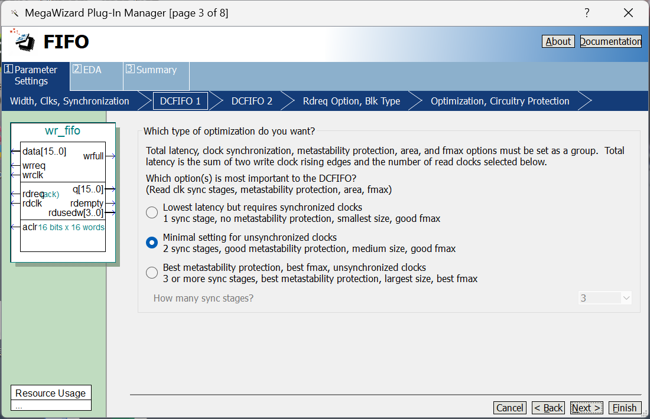650x419 pixels.
Task: Go to Rdreq Option, Blk Type step
Action: (352, 101)
